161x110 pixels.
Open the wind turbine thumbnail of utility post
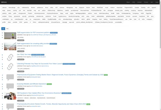tap(10, 47)
